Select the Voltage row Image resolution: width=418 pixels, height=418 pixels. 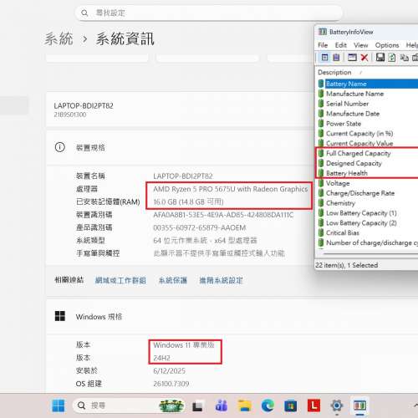[368, 183]
